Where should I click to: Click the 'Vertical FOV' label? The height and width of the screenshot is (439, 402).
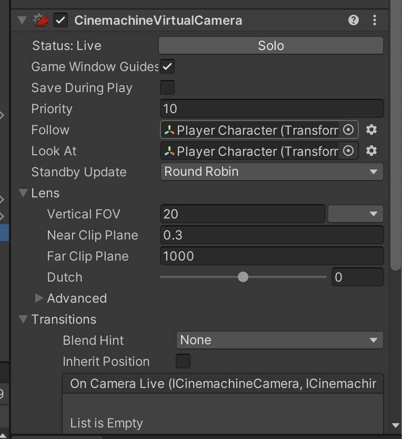pyautogui.click(x=84, y=214)
